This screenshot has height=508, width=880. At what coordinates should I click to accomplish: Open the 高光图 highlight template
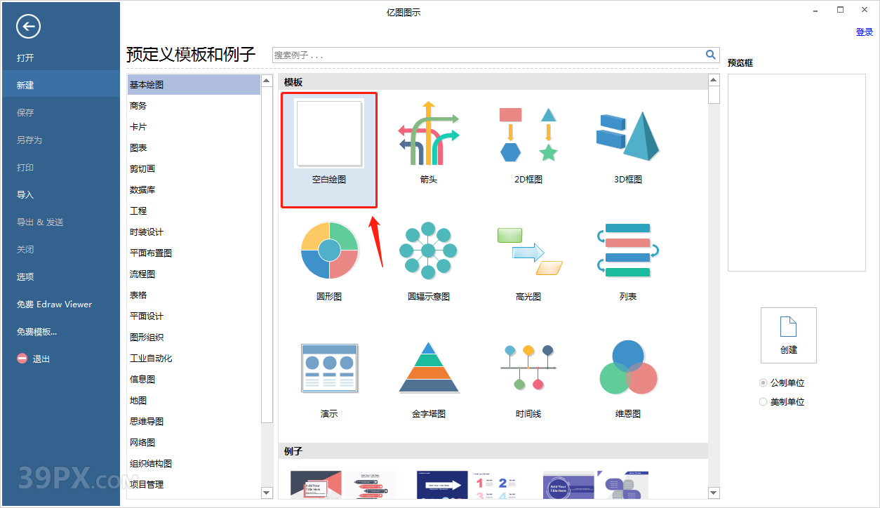[x=528, y=249]
